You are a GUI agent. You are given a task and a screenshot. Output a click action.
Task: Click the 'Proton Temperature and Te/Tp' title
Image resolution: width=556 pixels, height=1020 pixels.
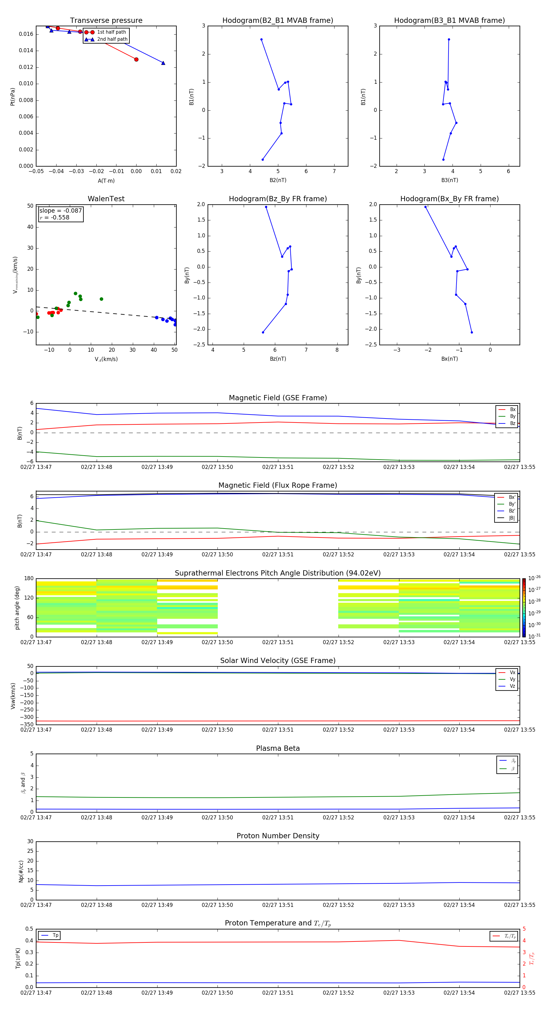(278, 923)
